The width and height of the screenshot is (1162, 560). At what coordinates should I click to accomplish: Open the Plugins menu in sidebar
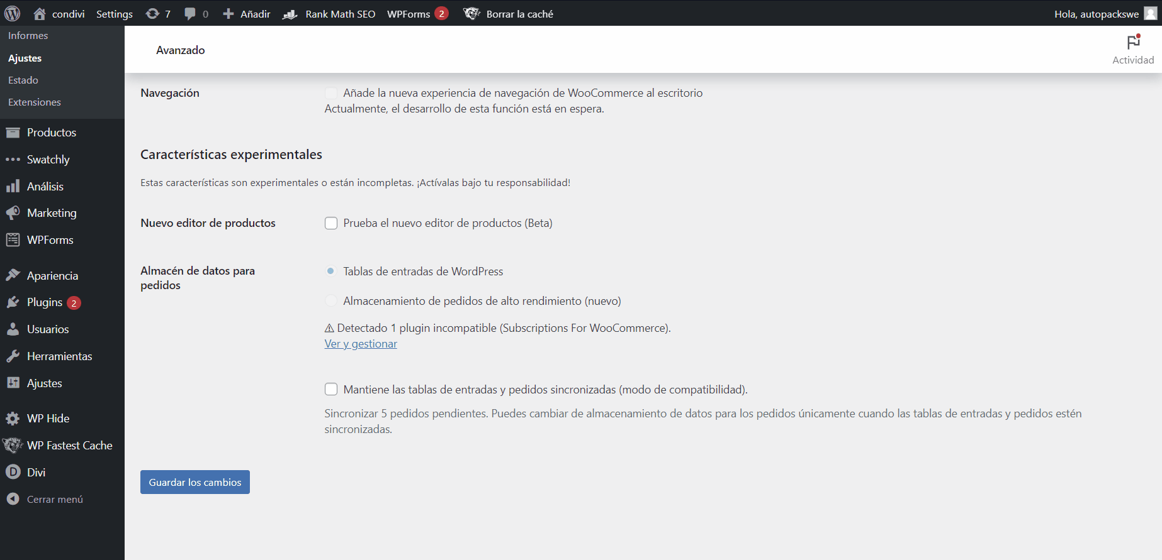45,302
